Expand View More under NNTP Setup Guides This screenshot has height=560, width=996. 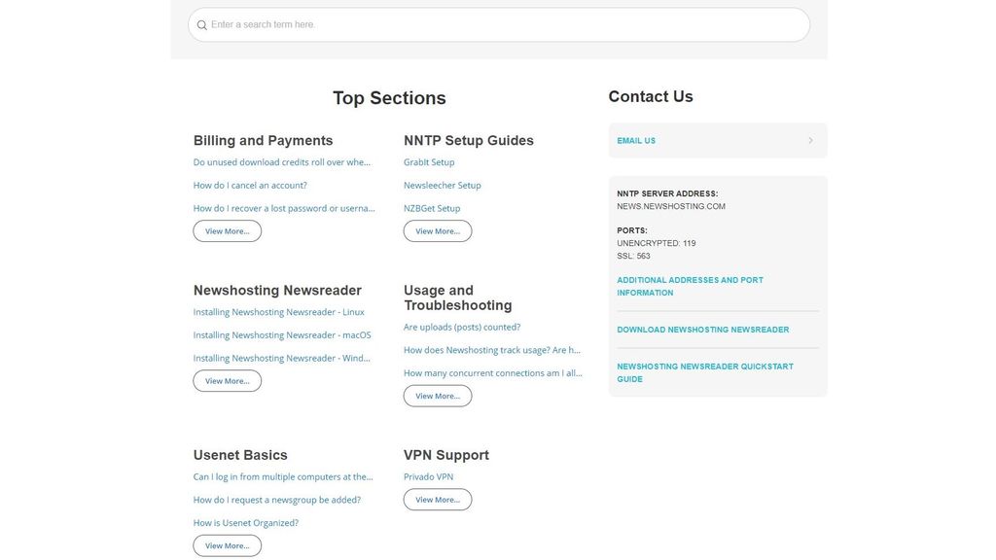437,230
